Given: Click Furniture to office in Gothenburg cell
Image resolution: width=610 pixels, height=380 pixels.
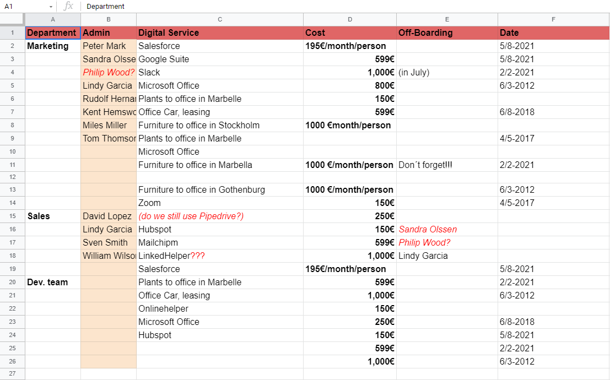Looking at the screenshot, I should pyautogui.click(x=220, y=190).
